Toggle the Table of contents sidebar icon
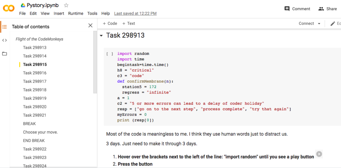Viewport: 341px width, 168px height. (x=4, y=27)
